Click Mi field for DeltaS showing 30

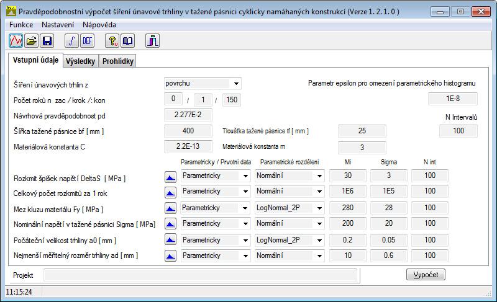click(348, 175)
